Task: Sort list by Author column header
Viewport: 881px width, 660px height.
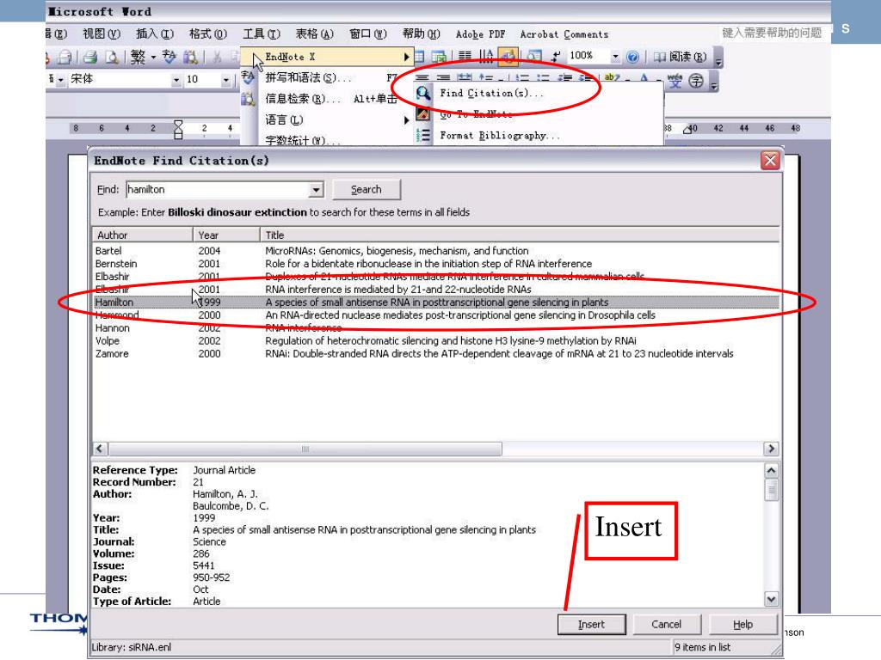Action: pyautogui.click(x=142, y=235)
